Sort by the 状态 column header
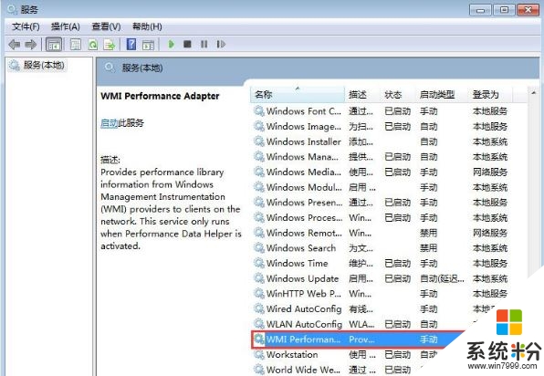 (x=399, y=94)
